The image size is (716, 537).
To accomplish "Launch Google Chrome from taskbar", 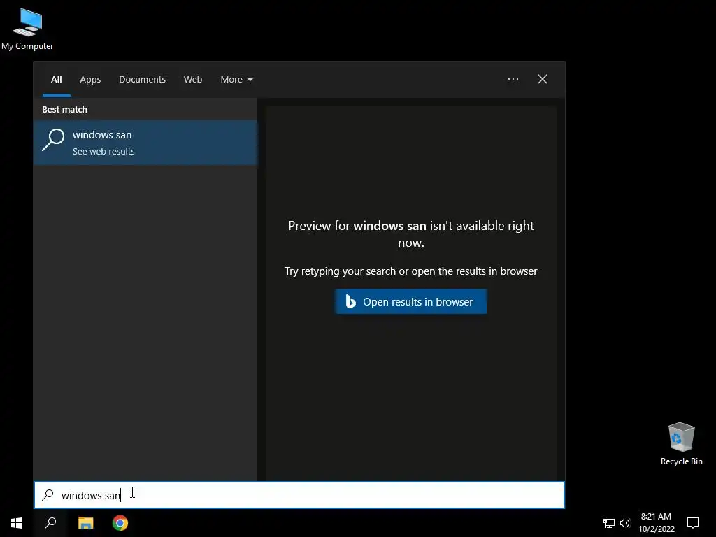I will (x=120, y=523).
